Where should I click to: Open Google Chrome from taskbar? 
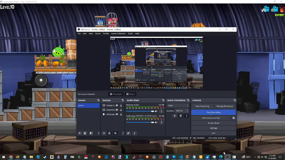click(11, 157)
